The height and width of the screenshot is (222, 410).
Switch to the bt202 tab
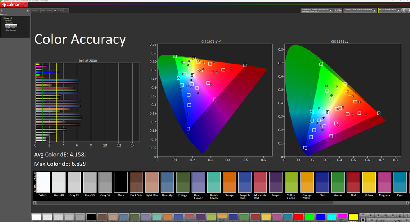coord(60,10)
